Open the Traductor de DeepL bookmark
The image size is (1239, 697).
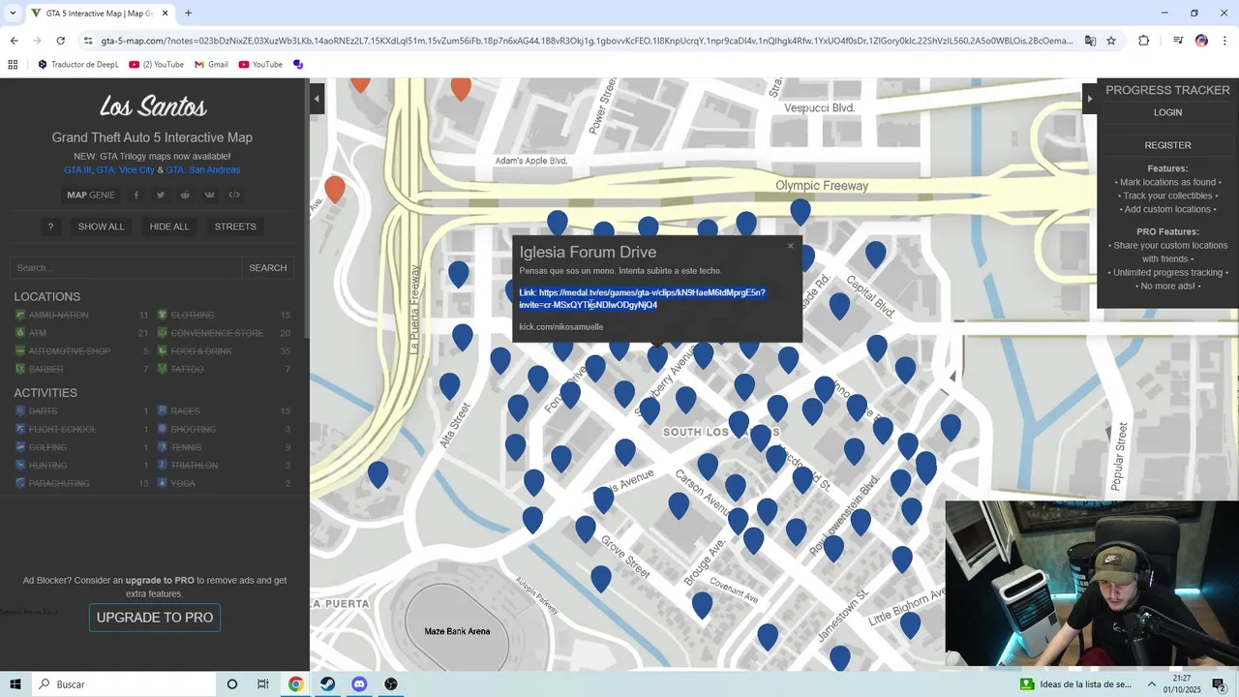(x=77, y=65)
